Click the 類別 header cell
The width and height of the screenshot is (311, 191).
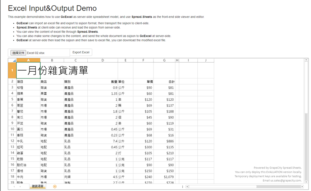[x=76, y=81]
